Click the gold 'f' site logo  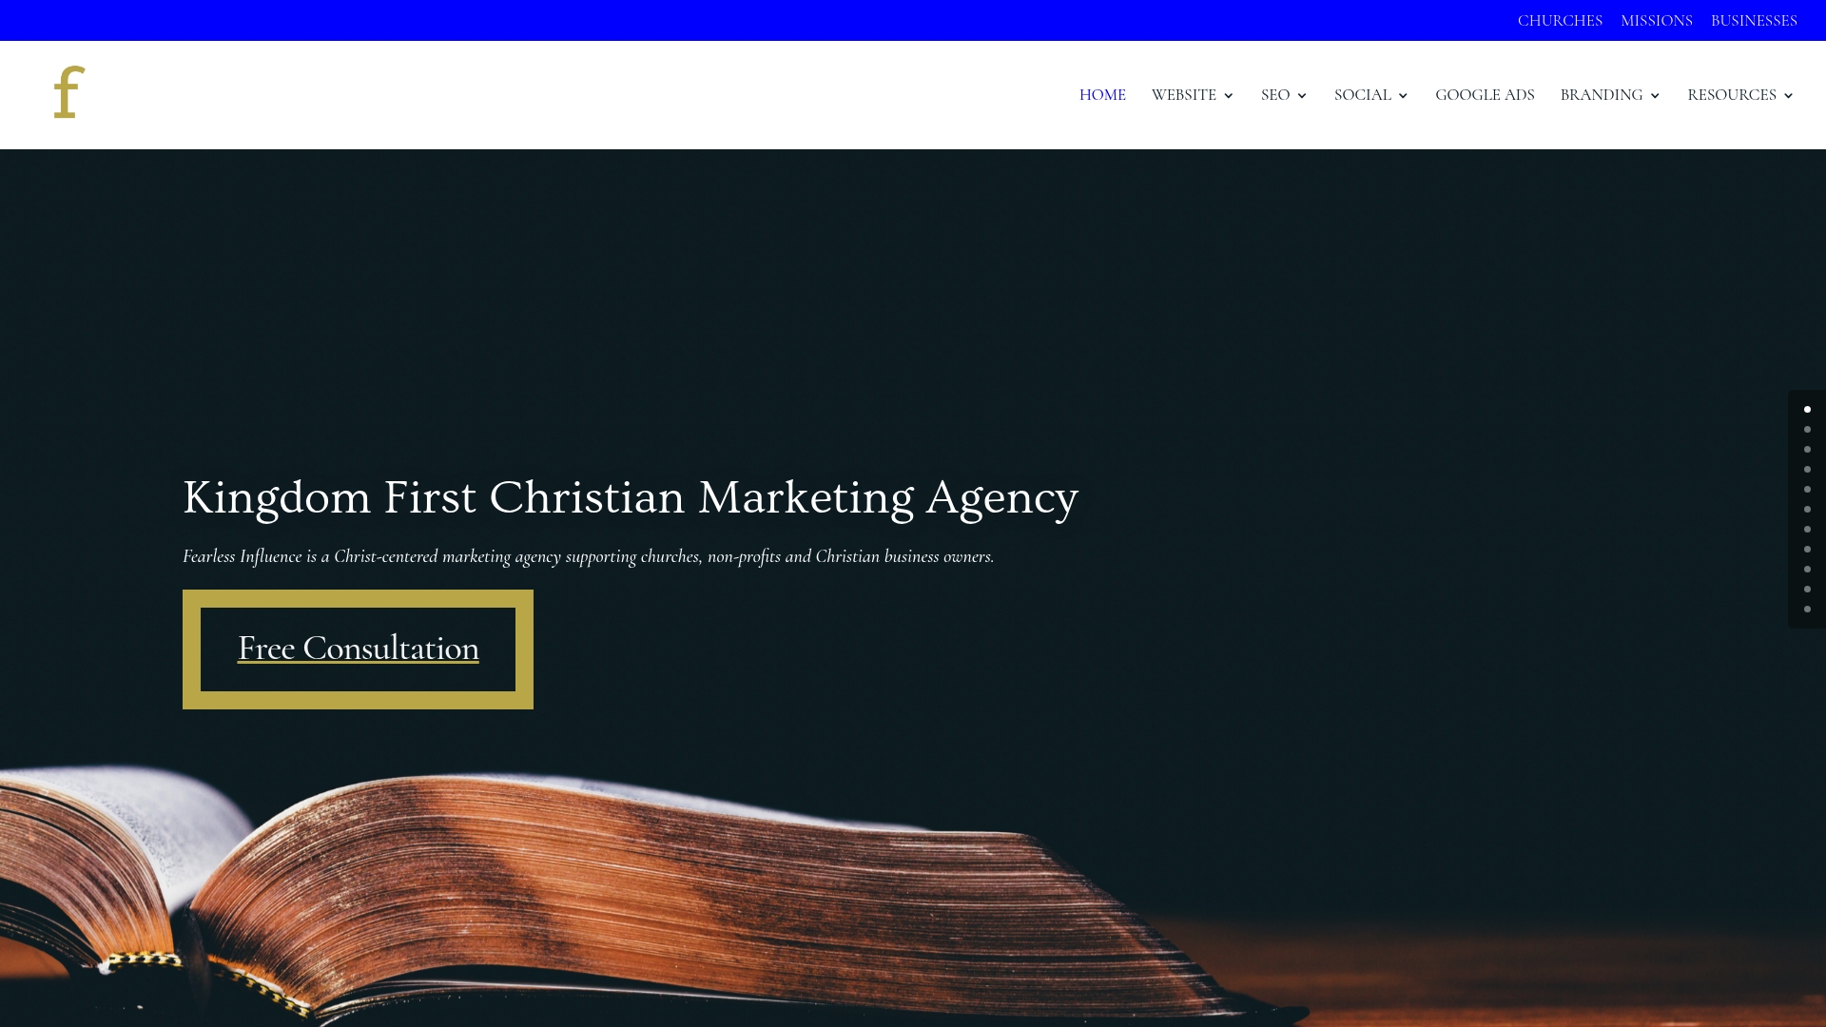(69, 93)
